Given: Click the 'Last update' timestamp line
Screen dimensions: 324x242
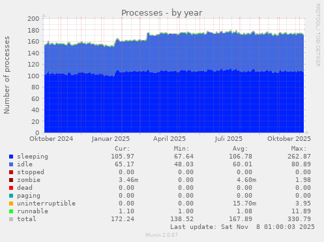Looking at the screenshot, I should tap(243, 227).
